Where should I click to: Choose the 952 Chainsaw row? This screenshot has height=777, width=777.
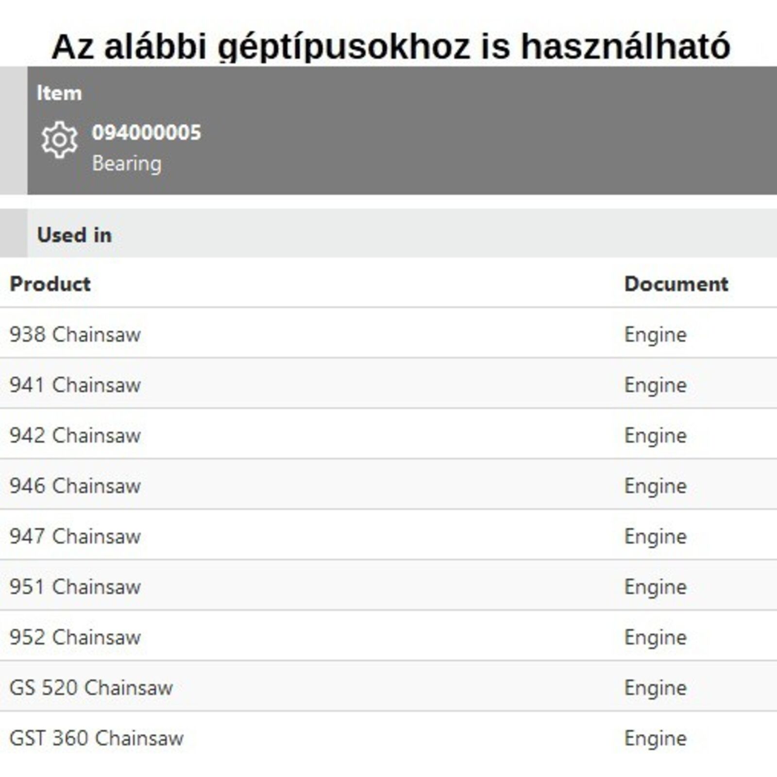[x=75, y=638]
